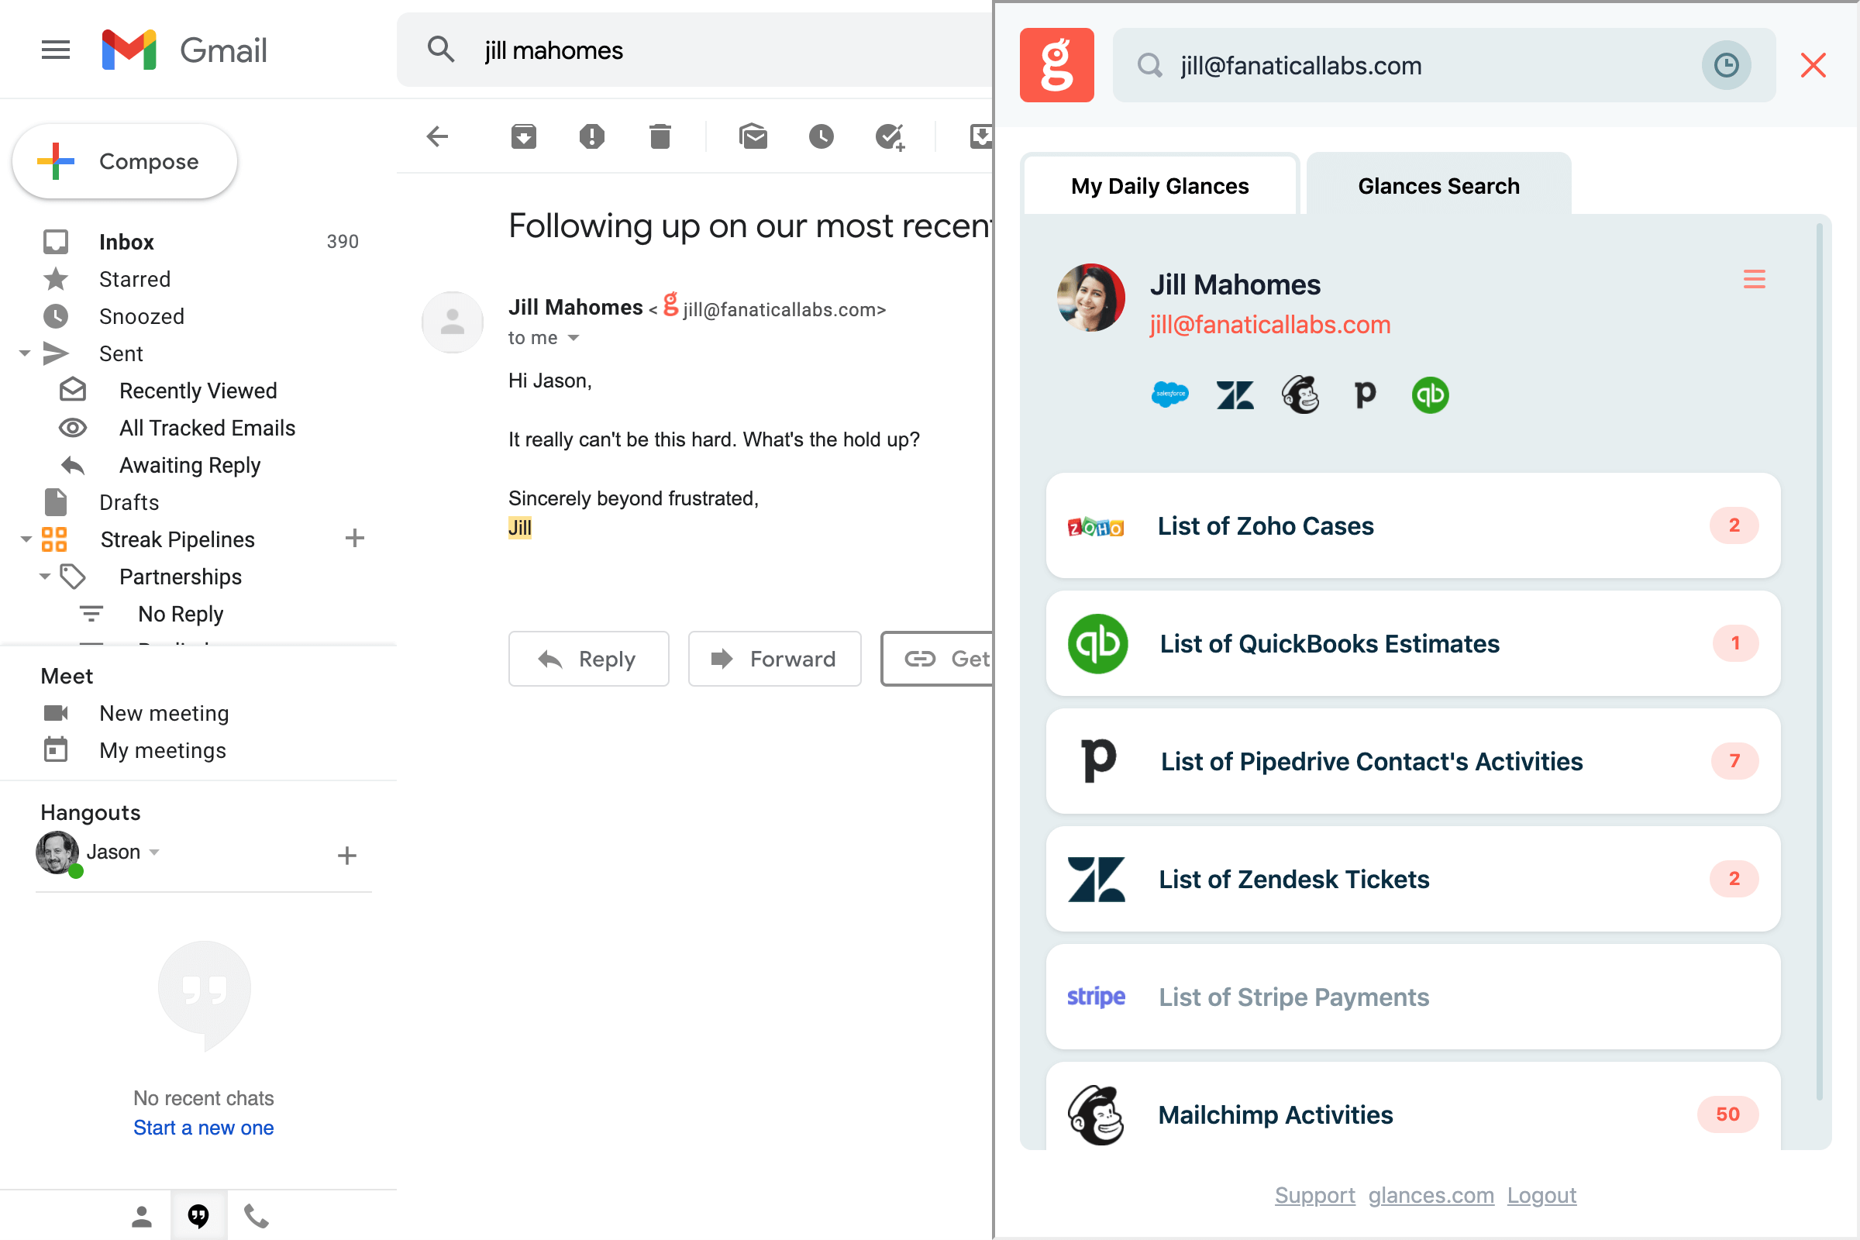The height and width of the screenshot is (1240, 1860).
Task: Click the Archive icon in email toolbar
Action: click(x=524, y=137)
